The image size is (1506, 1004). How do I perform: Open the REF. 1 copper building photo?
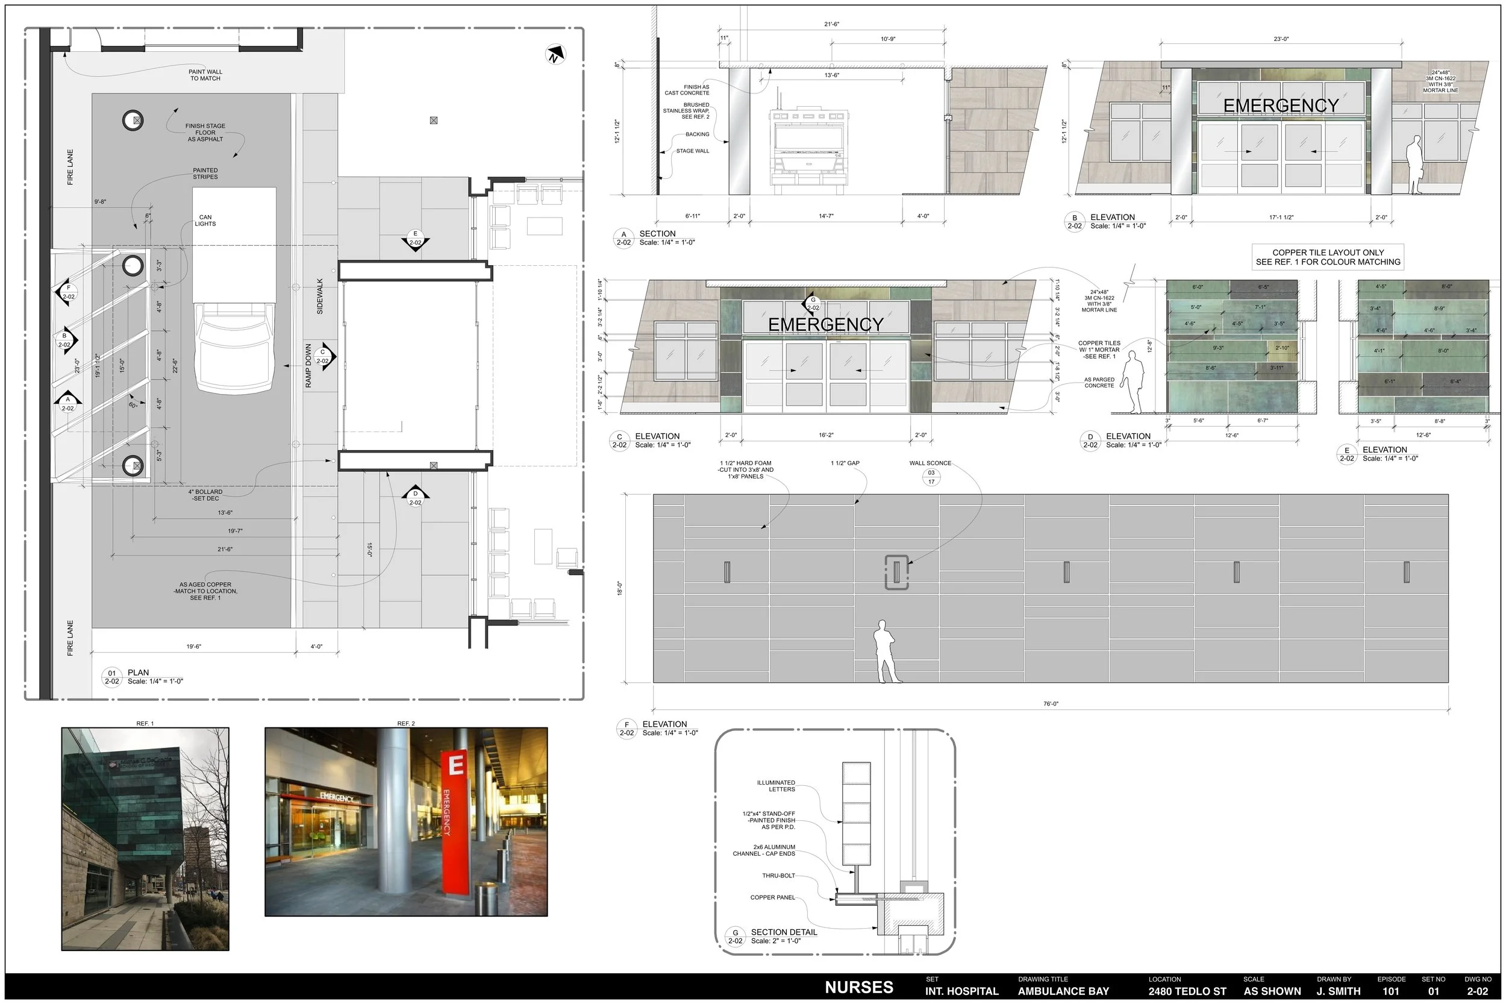(145, 838)
